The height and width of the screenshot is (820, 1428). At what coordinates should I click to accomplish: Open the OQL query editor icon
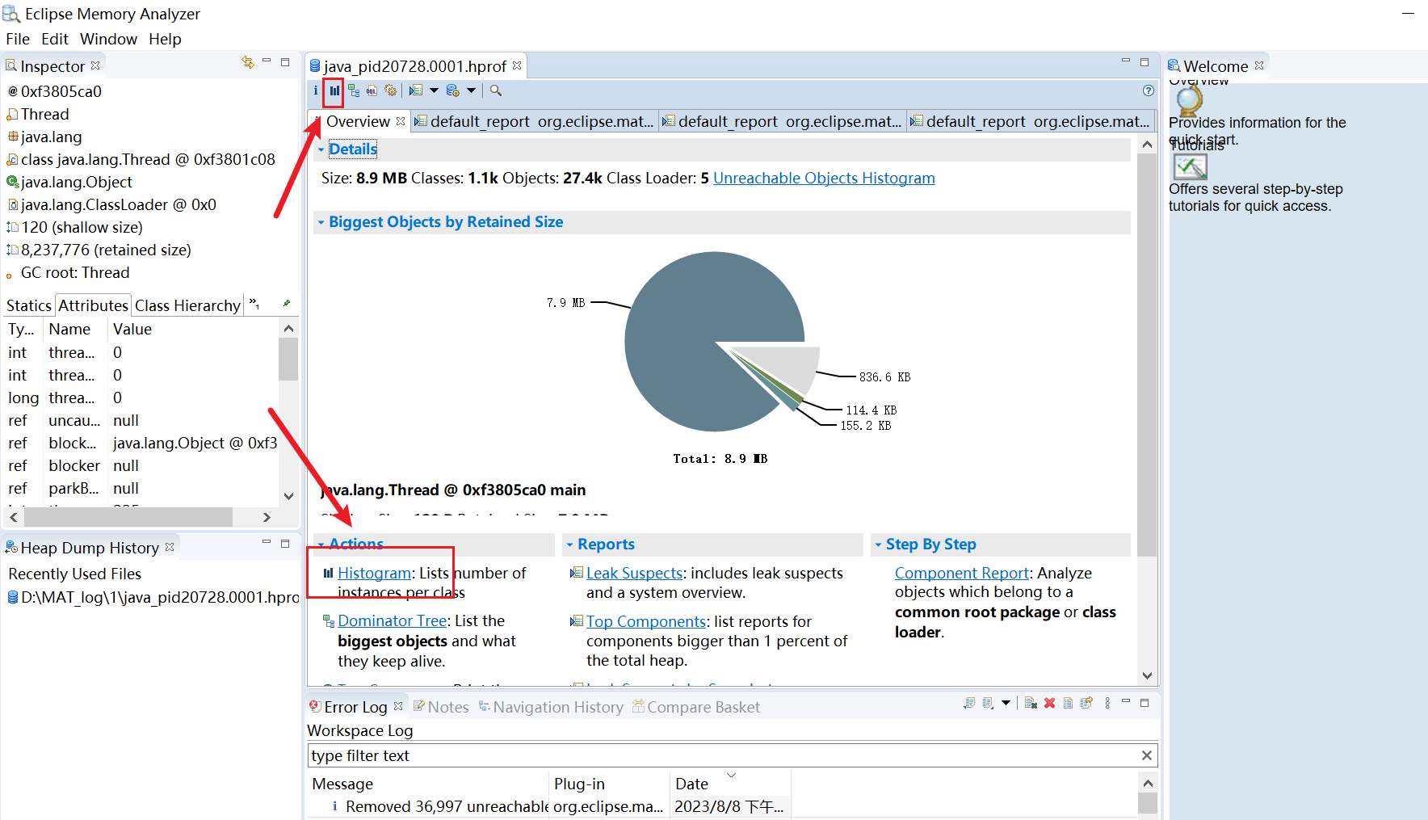pos(372,91)
